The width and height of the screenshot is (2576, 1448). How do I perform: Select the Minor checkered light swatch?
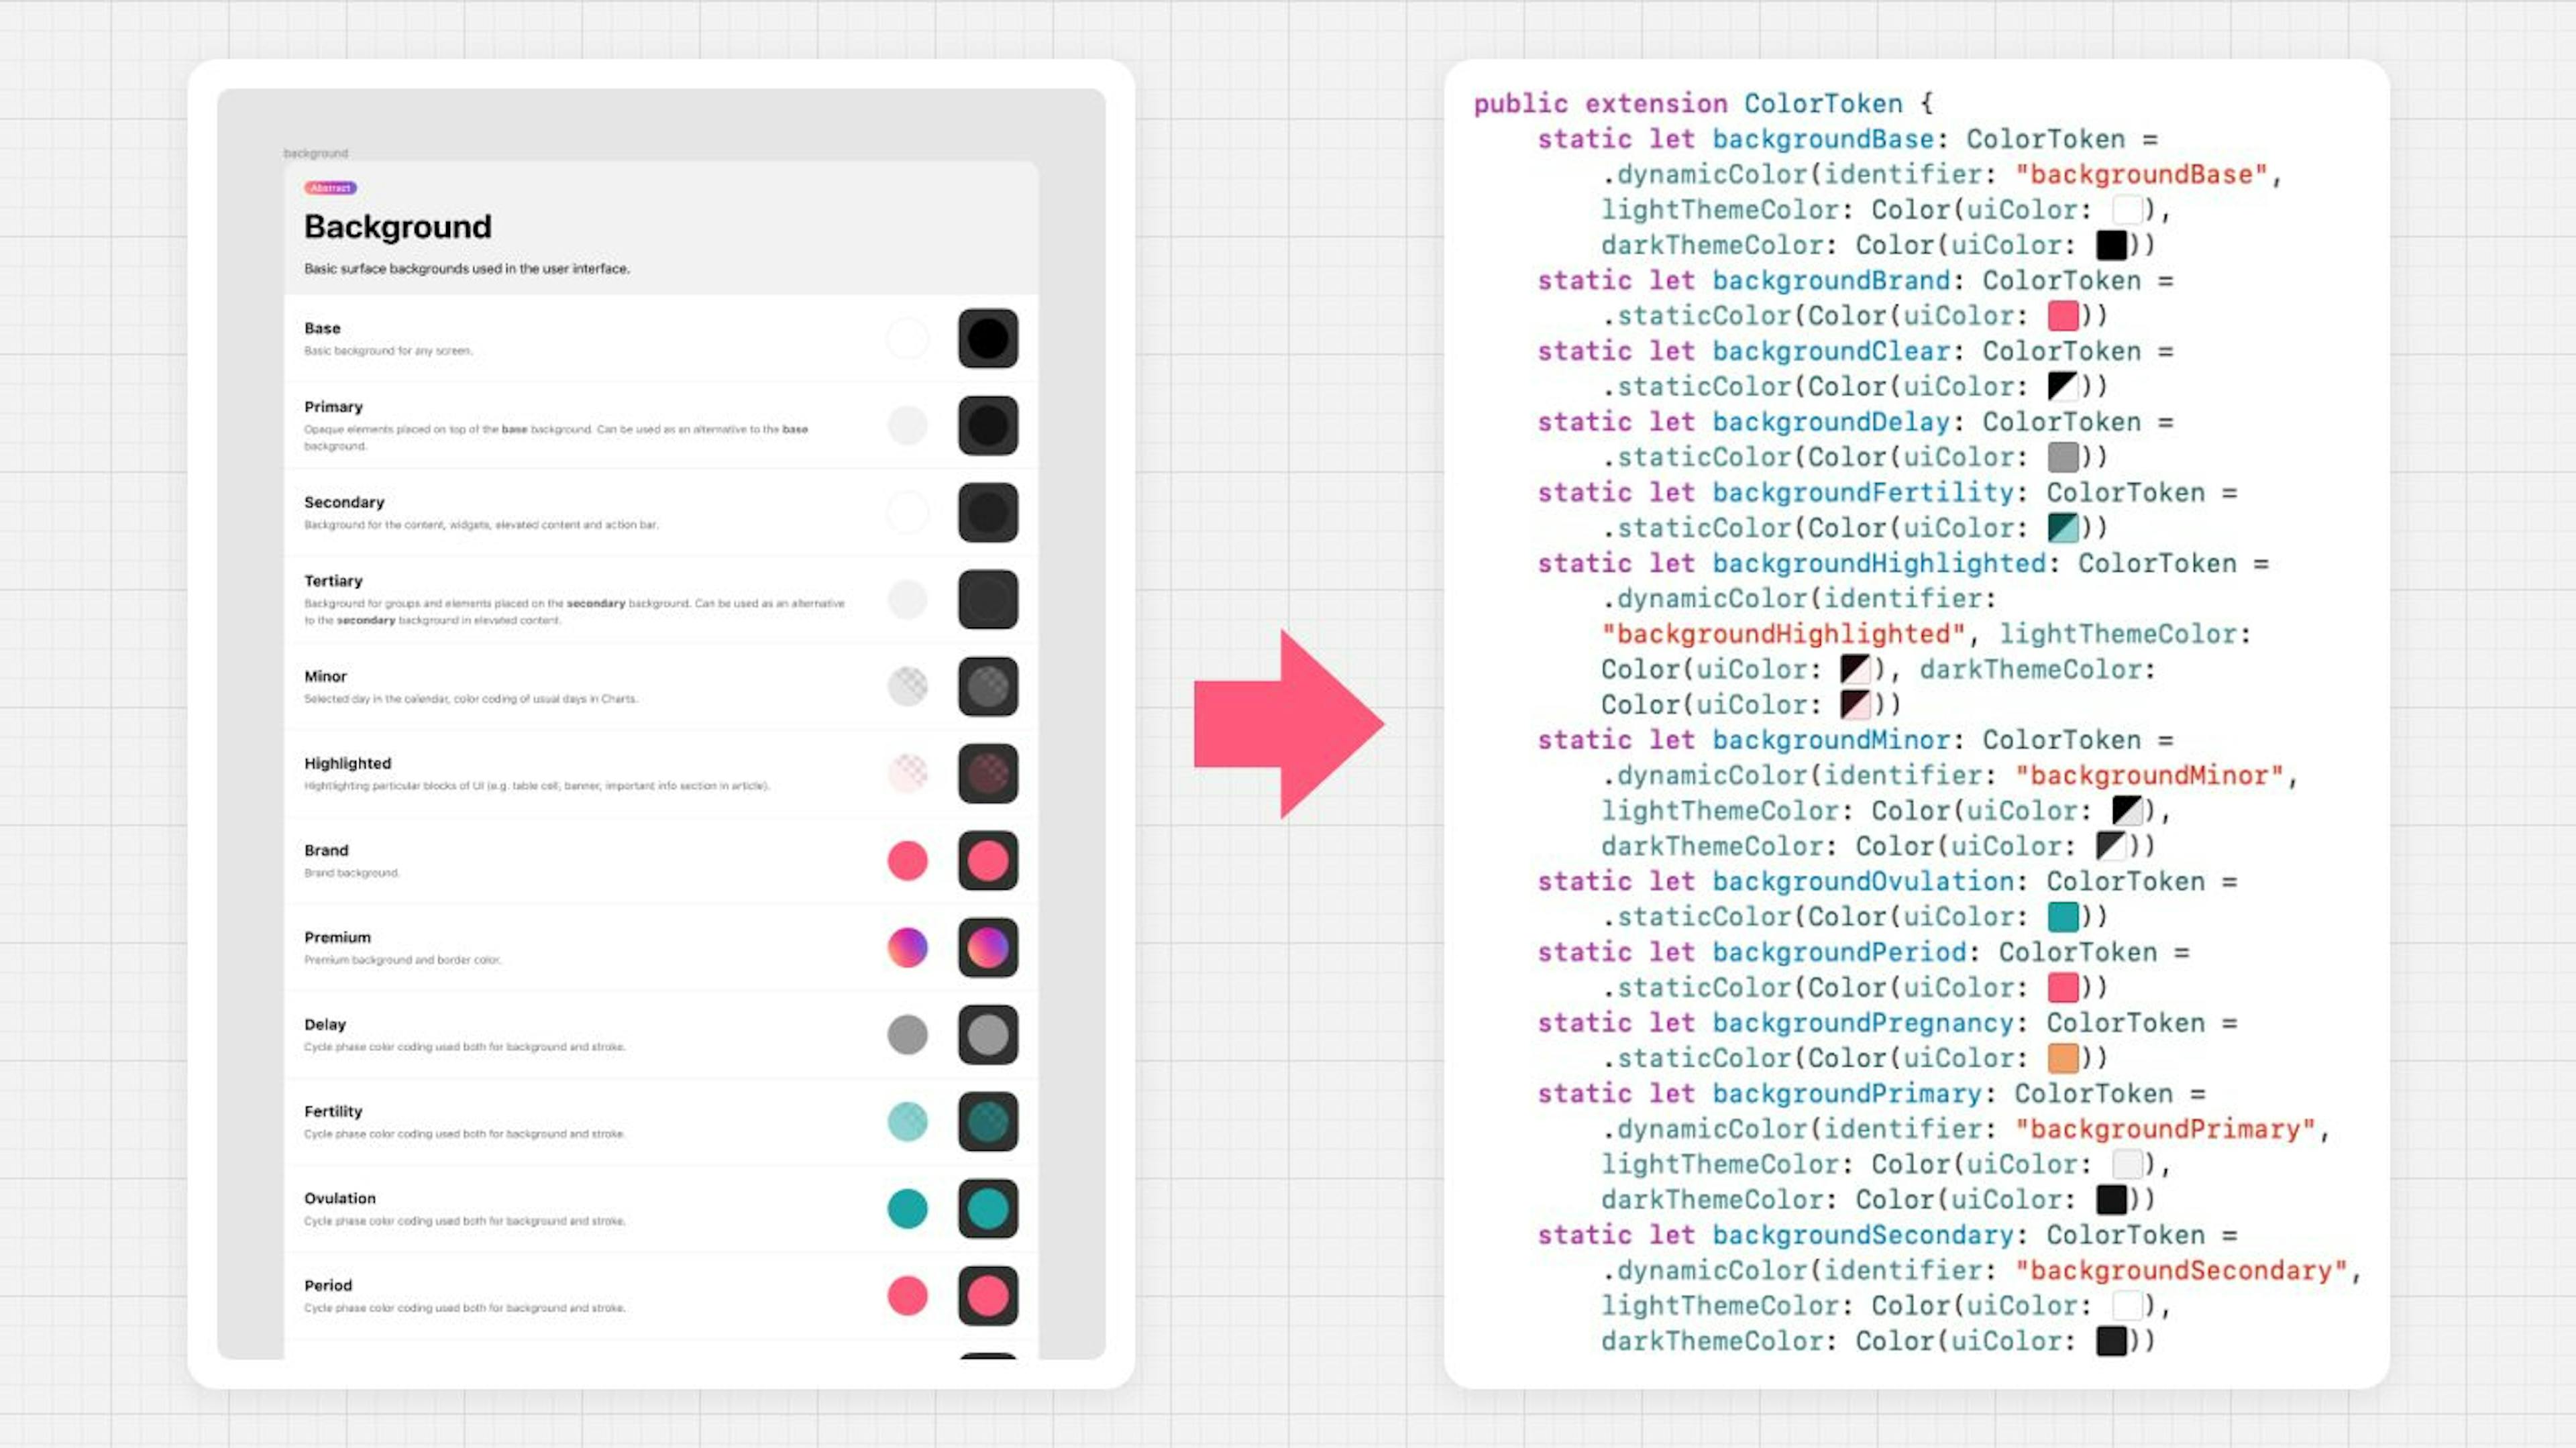[907, 686]
